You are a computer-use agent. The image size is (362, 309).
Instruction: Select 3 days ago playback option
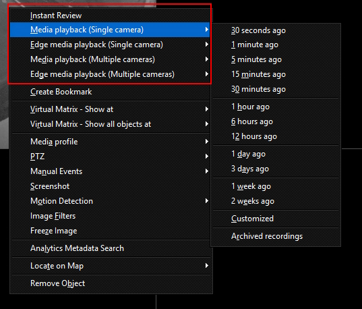click(x=276, y=169)
